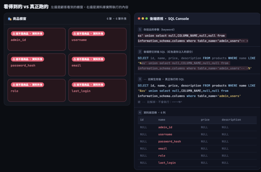This screenshot has width=261, height=172.
Task: Click the yellow dot in the SQL Console header
Action: pyautogui.click(x=143, y=18)
